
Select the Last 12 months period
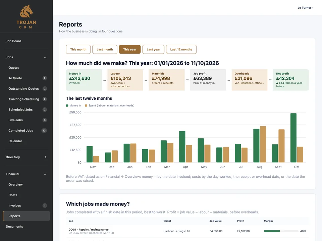(x=181, y=50)
